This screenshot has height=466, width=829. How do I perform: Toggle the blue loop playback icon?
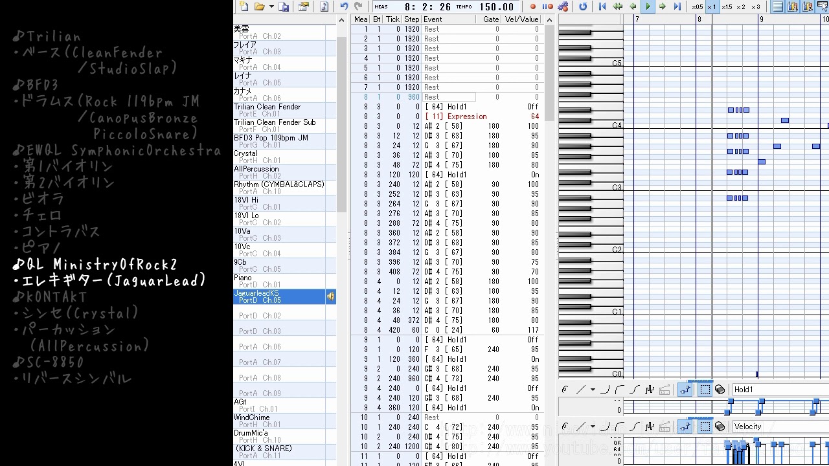583,6
